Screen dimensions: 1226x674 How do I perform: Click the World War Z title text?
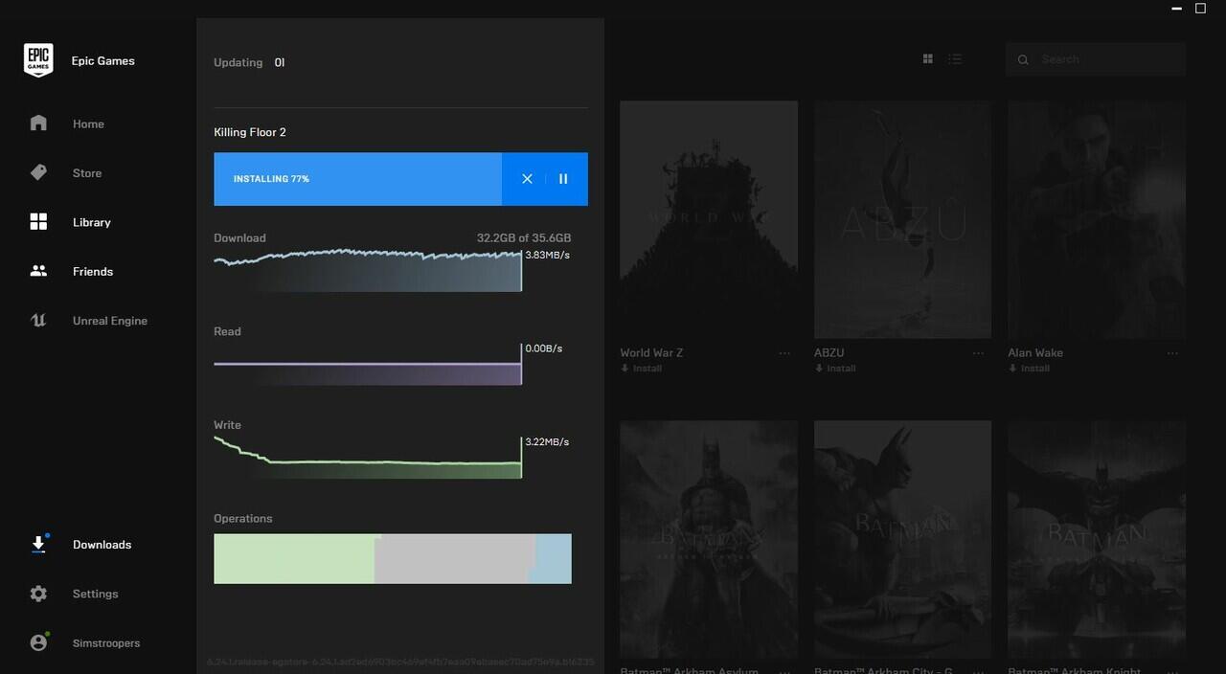point(651,353)
